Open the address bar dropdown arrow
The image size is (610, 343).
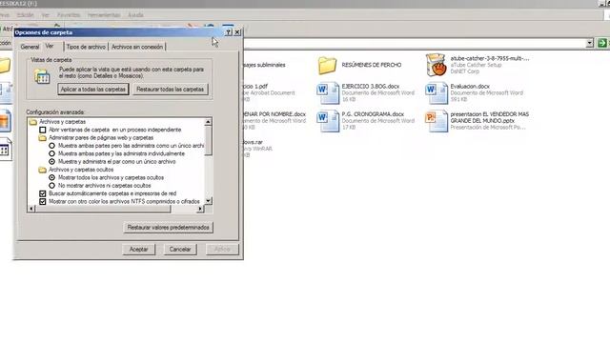[590, 43]
